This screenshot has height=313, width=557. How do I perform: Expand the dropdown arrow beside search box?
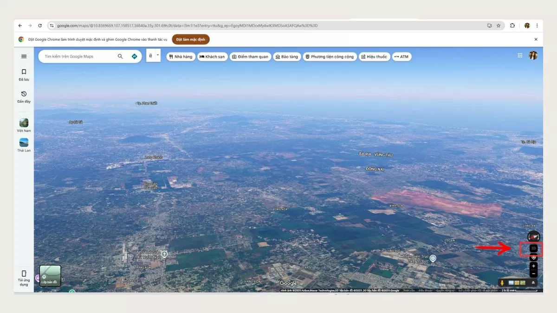tap(158, 56)
